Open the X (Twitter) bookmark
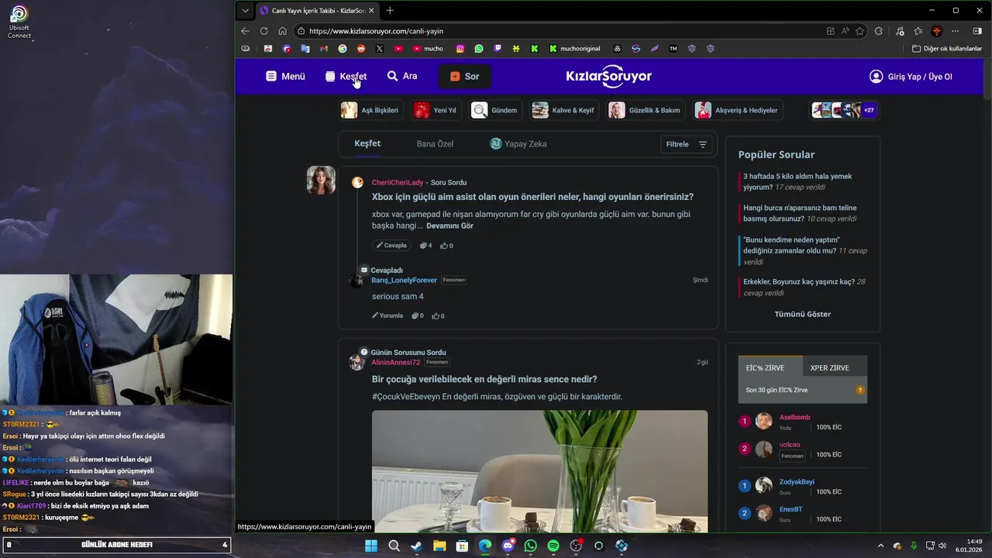The width and height of the screenshot is (992, 558). [380, 48]
